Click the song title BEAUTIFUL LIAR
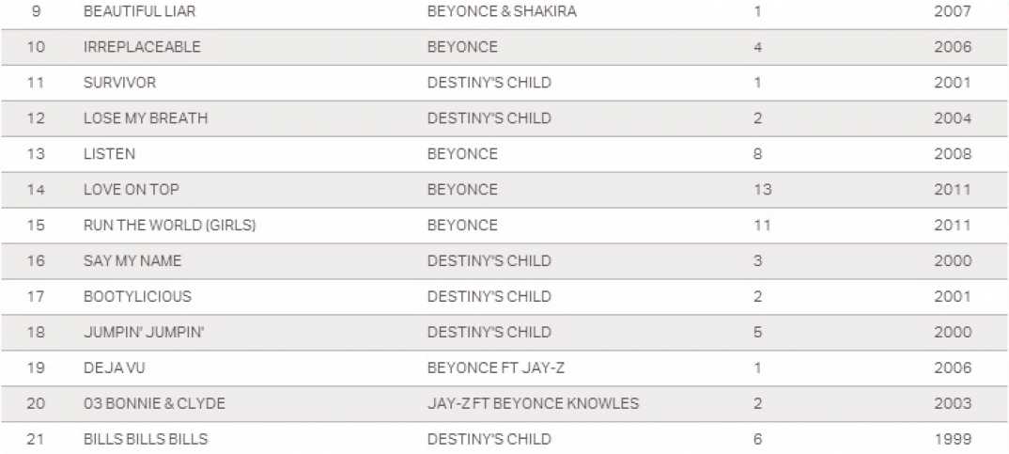The image size is (1009, 454). [x=140, y=11]
